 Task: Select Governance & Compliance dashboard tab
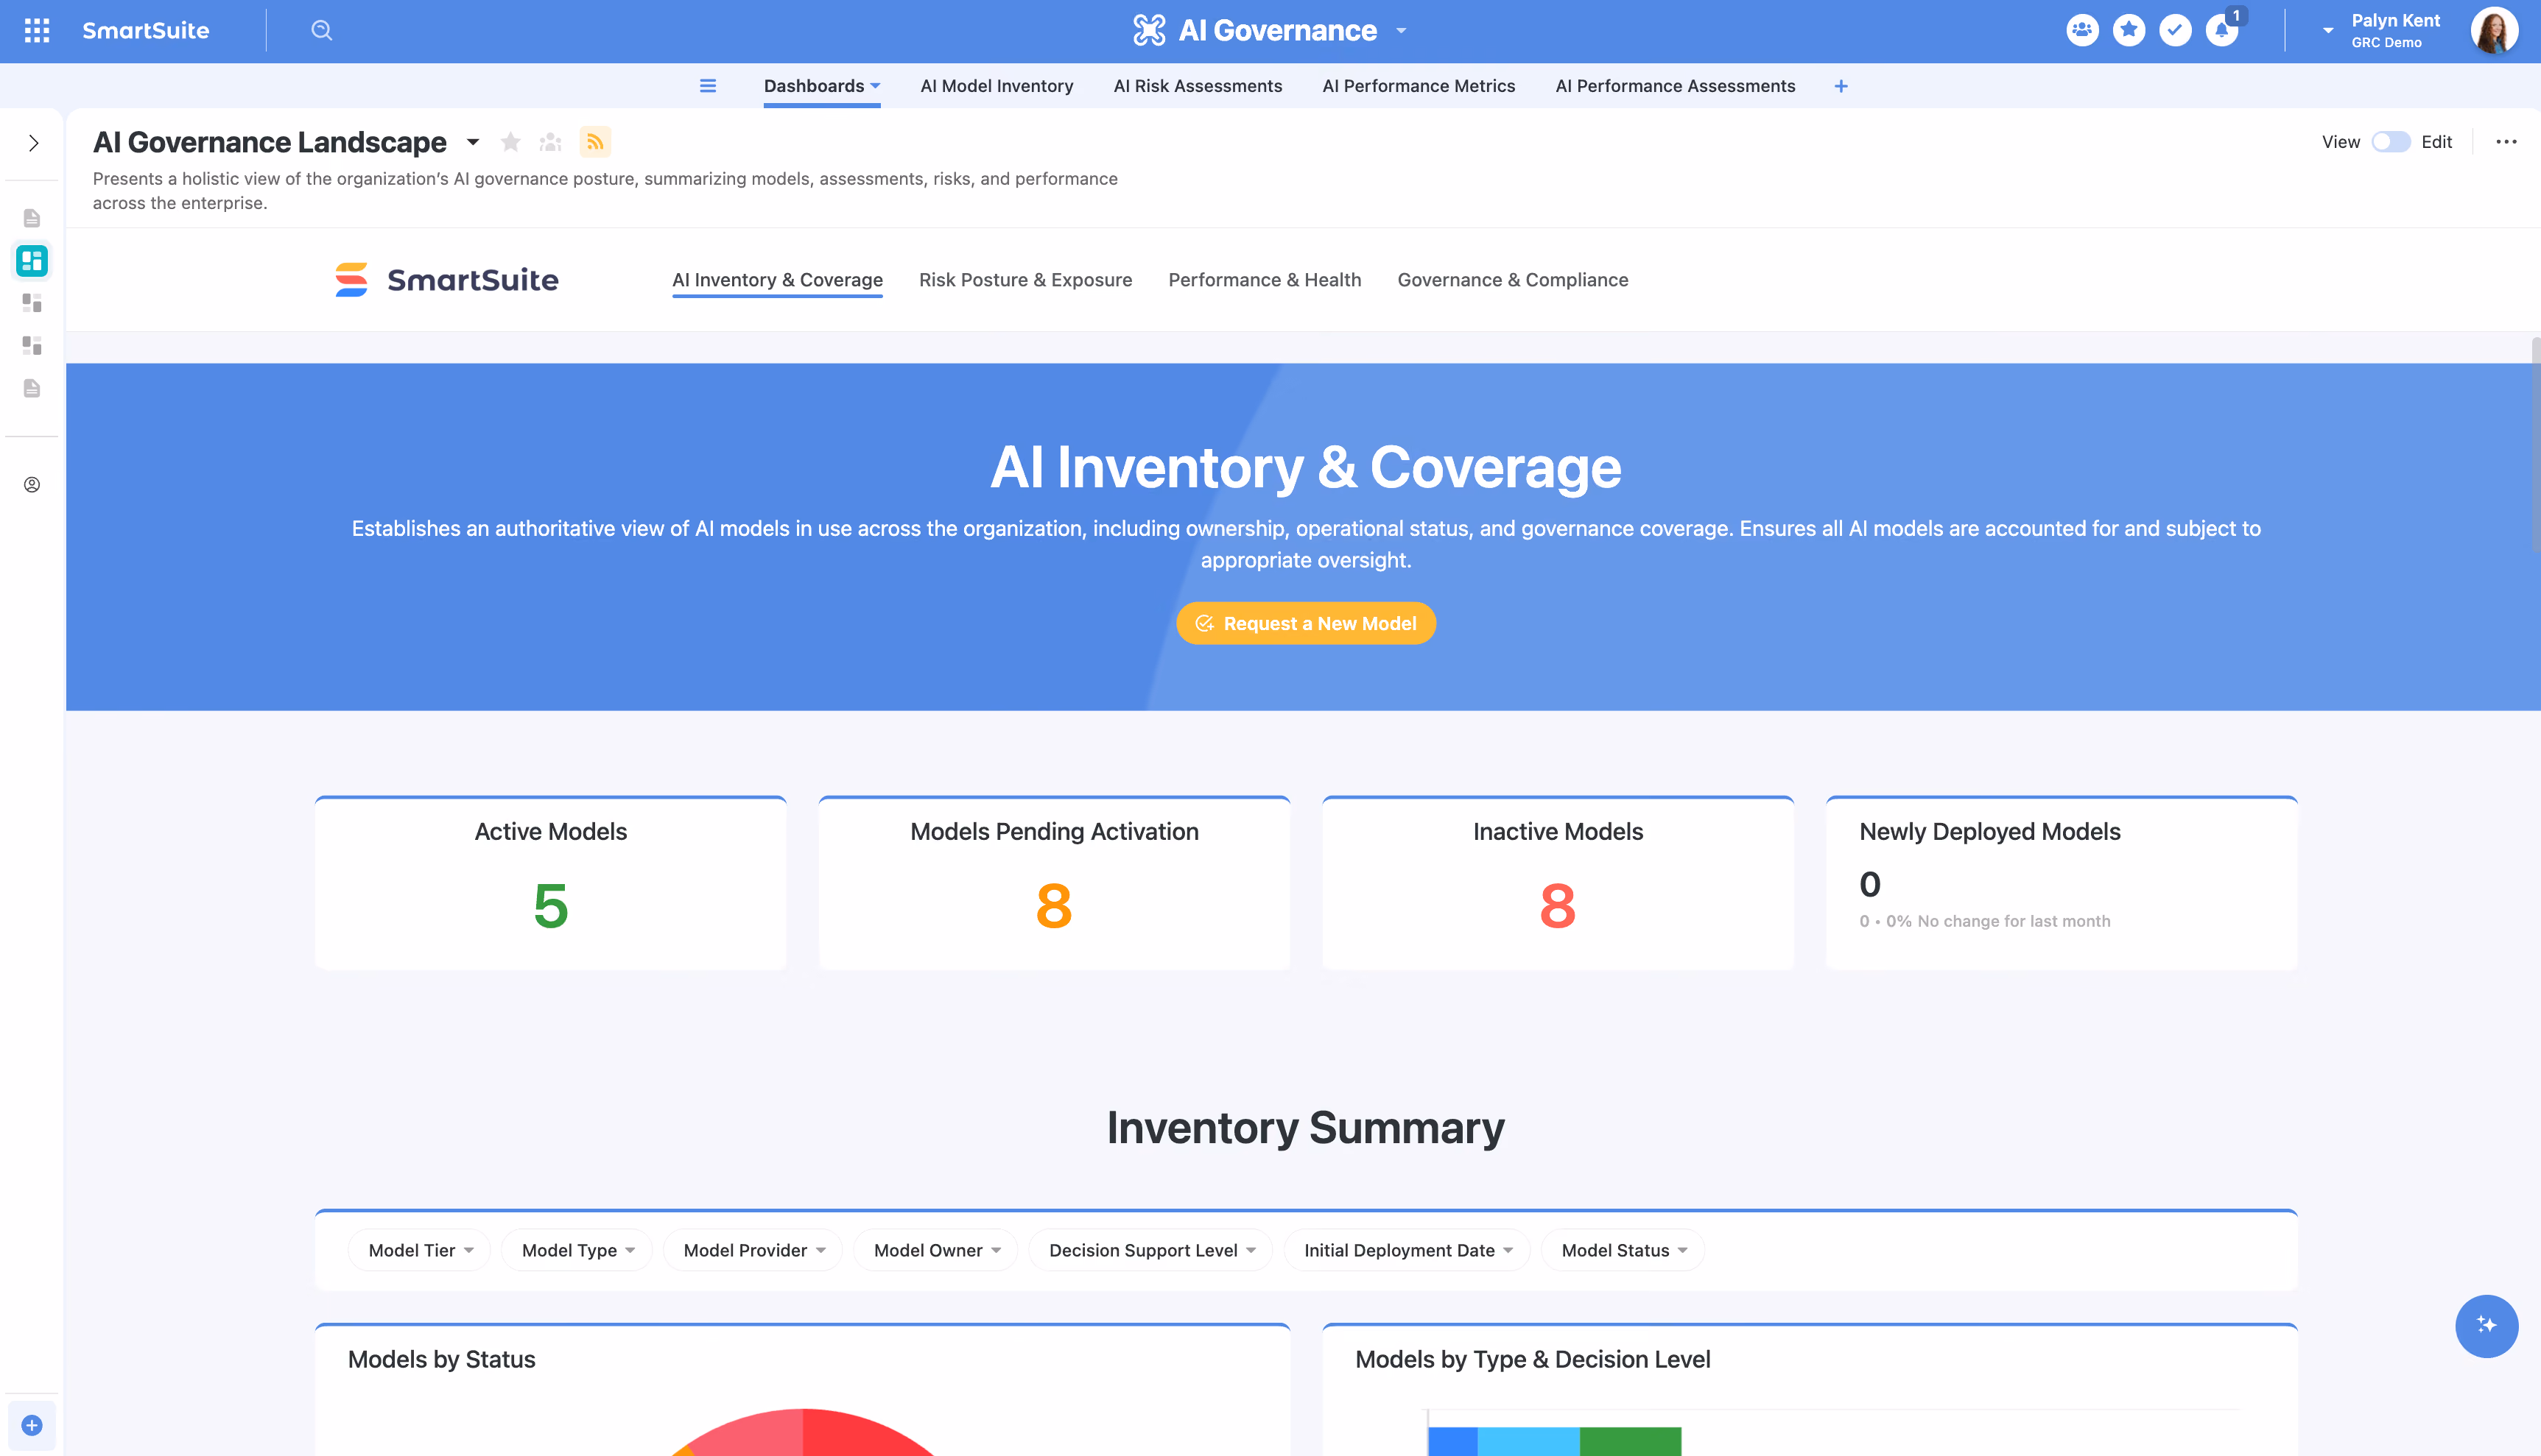[1513, 280]
